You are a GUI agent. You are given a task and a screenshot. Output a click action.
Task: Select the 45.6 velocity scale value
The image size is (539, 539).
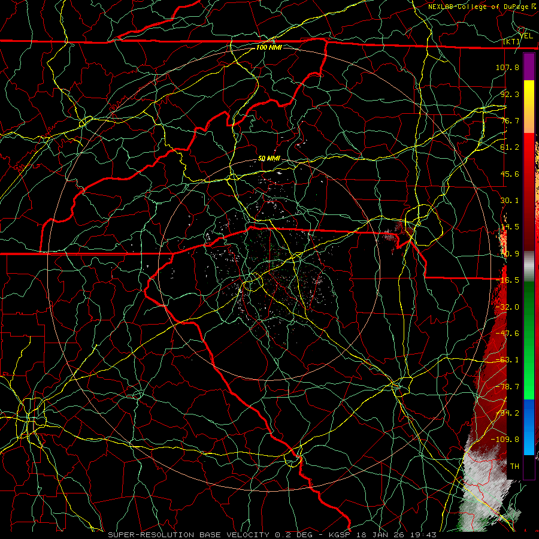[510, 174]
